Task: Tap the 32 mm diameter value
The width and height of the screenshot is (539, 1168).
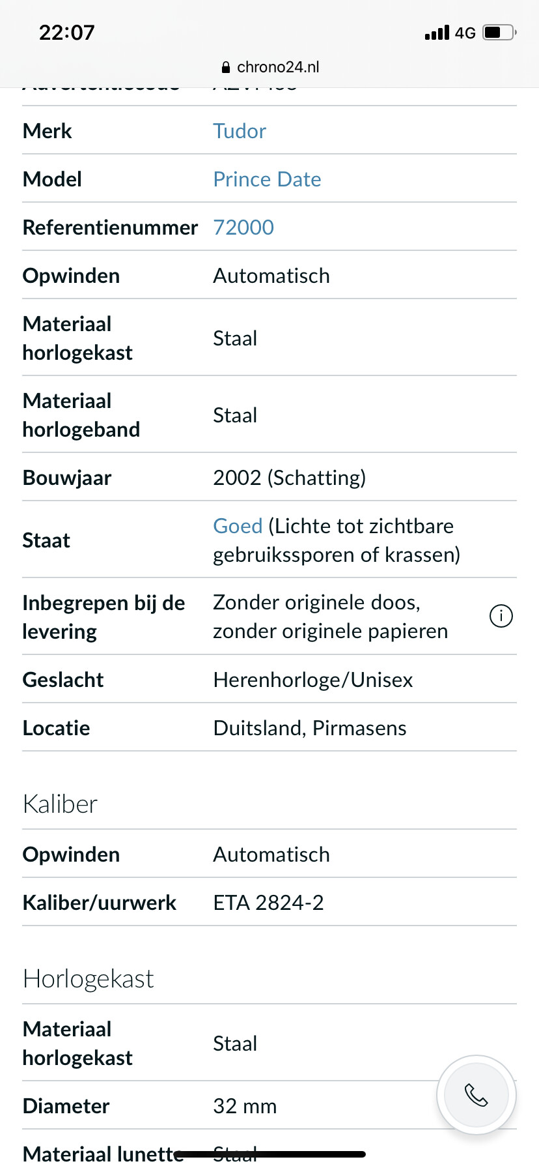Action: [x=245, y=1106]
